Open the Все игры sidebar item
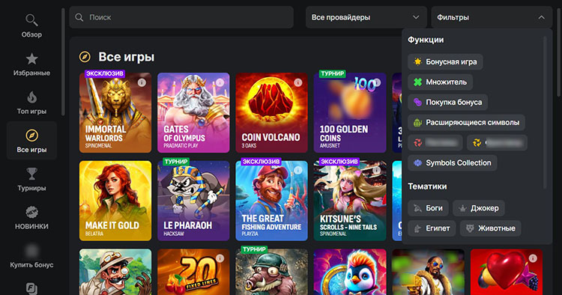The image size is (562, 295). [x=31, y=141]
